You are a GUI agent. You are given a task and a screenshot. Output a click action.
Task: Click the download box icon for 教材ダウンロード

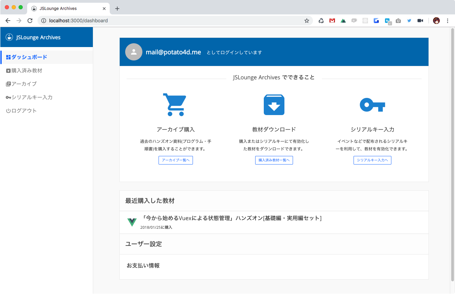click(274, 104)
